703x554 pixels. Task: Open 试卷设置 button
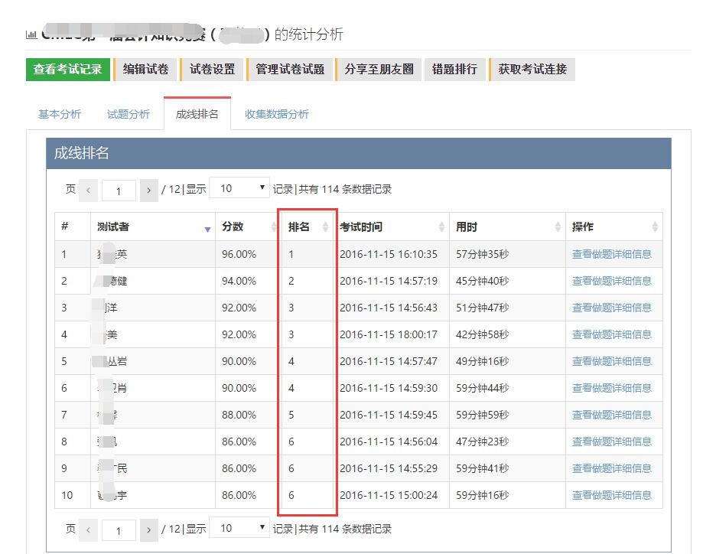[x=212, y=70]
